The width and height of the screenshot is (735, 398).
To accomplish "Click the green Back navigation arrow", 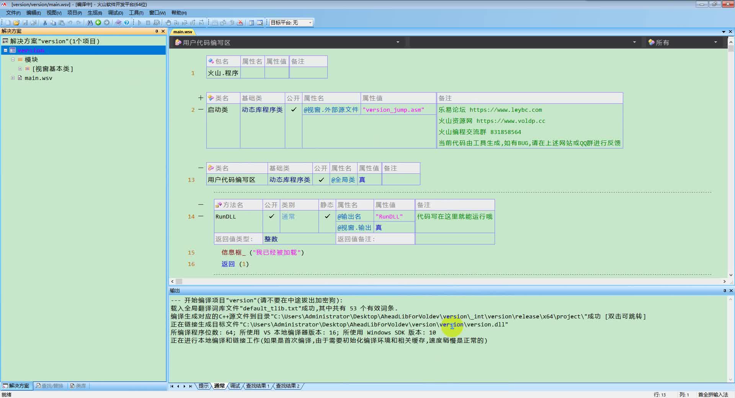I will pyautogui.click(x=98, y=23).
